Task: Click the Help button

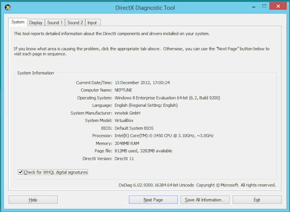Action: pos(33,200)
